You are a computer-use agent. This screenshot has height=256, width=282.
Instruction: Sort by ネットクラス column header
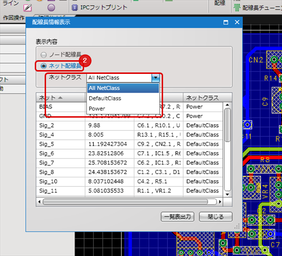pyautogui.click(x=208, y=98)
